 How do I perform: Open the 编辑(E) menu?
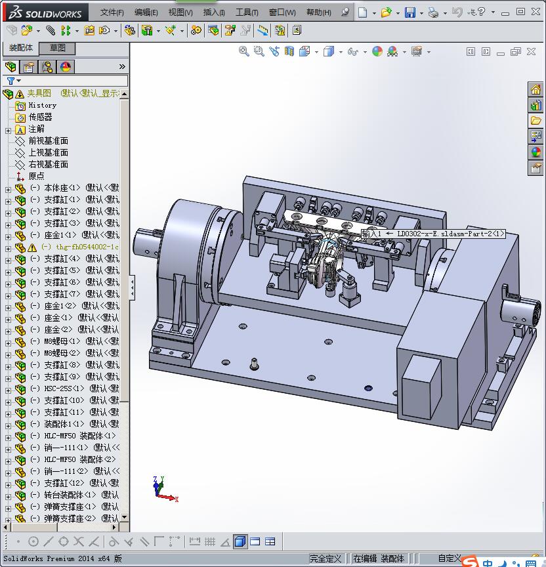[146, 12]
